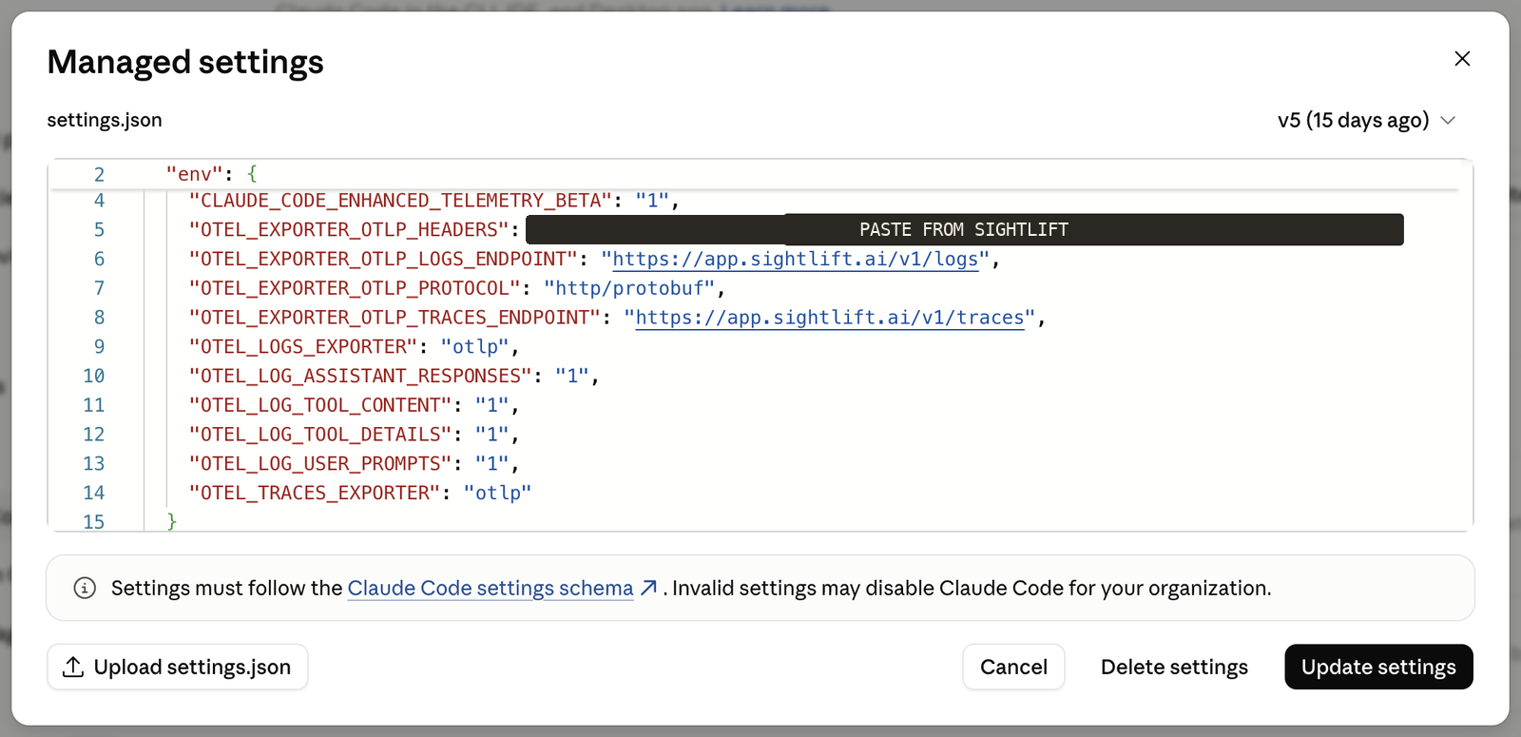Viewport: 1521px width, 737px height.
Task: Open the Claude Code settings schema link
Action: (x=491, y=589)
